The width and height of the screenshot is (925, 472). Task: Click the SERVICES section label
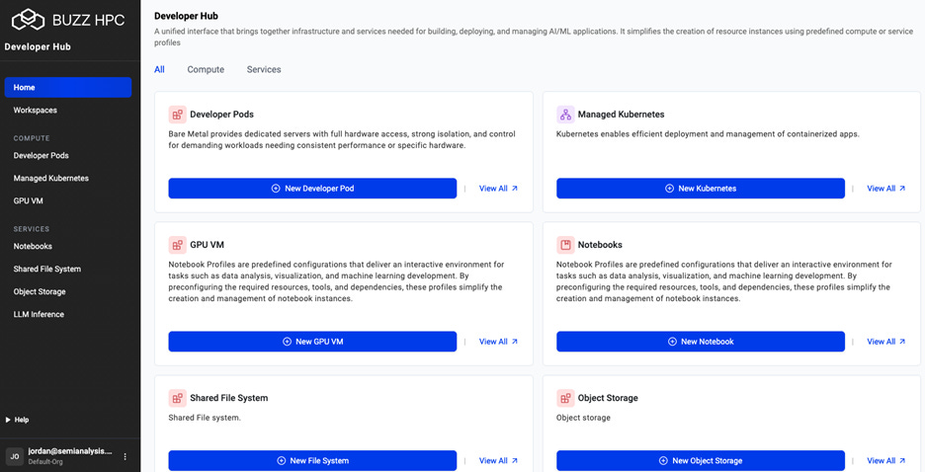(32, 229)
